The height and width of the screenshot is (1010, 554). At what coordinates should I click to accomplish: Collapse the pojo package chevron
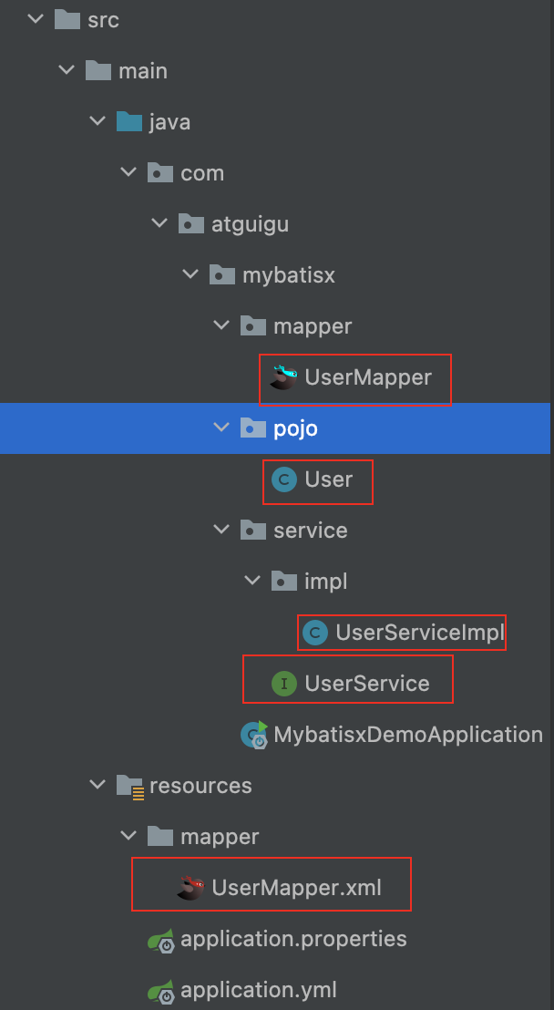[x=221, y=428]
